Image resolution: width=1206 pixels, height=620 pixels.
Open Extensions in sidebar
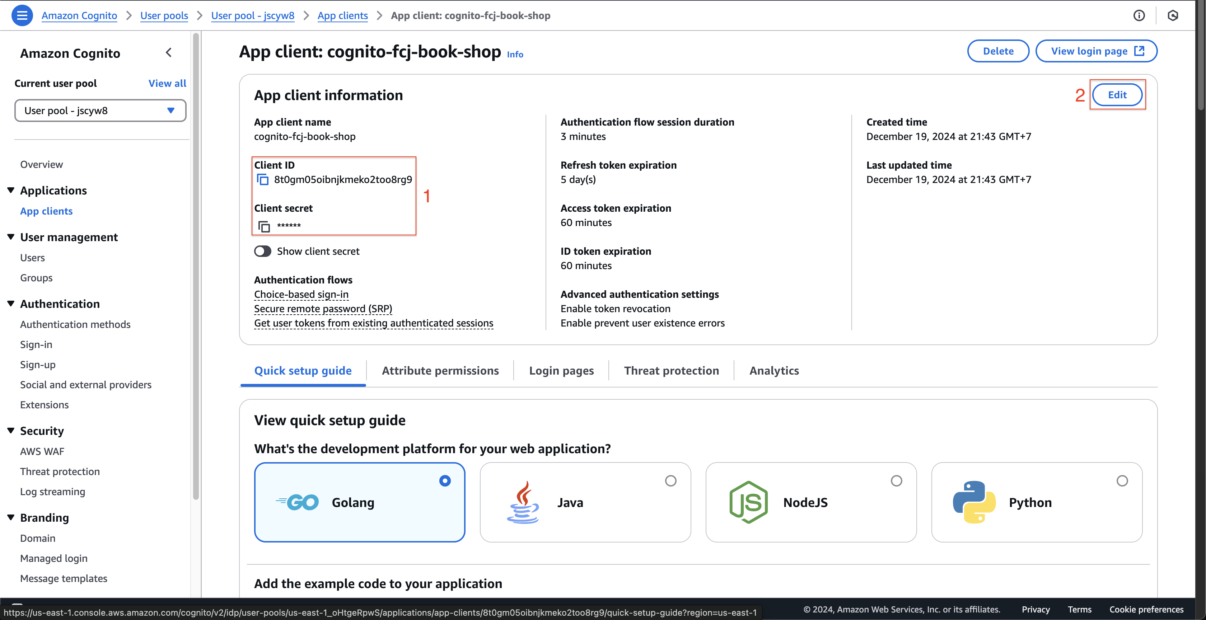pyautogui.click(x=44, y=405)
